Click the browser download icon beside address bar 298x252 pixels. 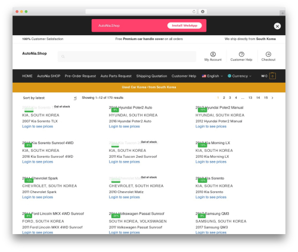(203, 11)
